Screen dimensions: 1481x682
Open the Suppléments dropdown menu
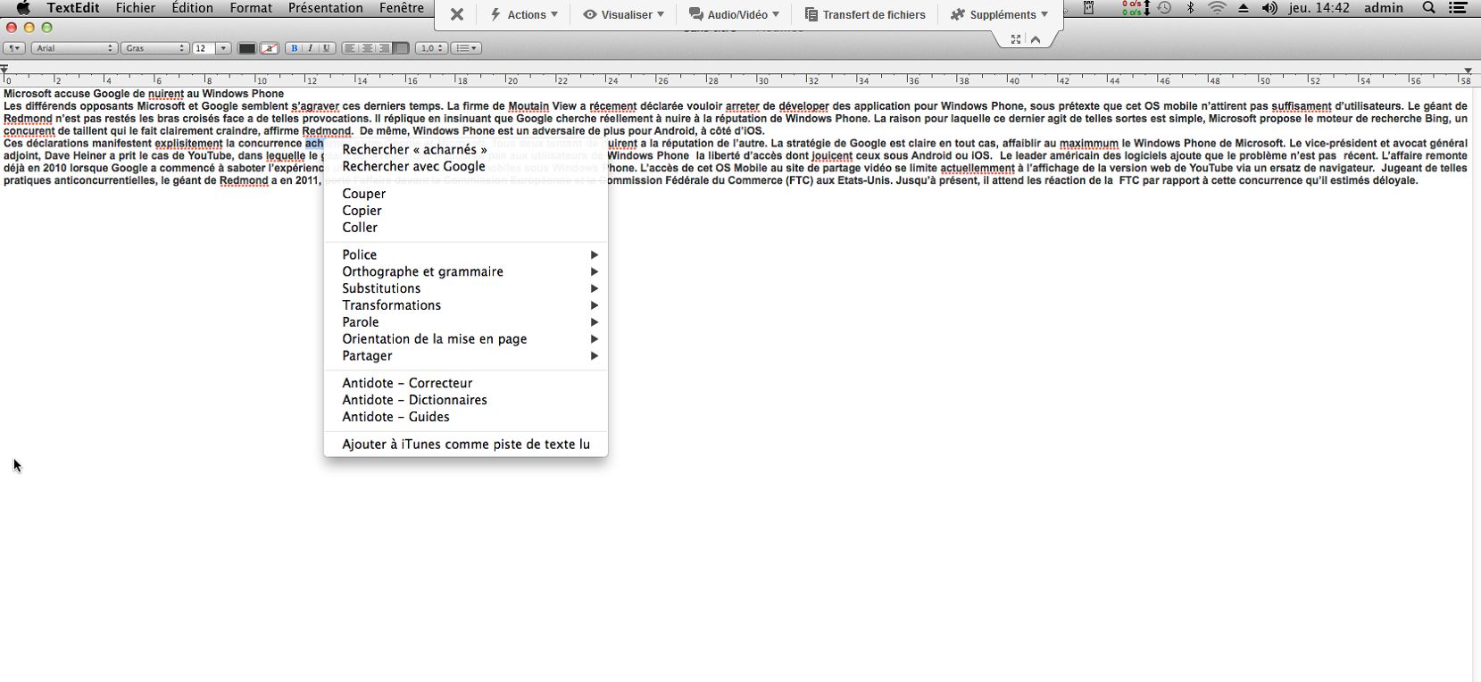pos(999,14)
